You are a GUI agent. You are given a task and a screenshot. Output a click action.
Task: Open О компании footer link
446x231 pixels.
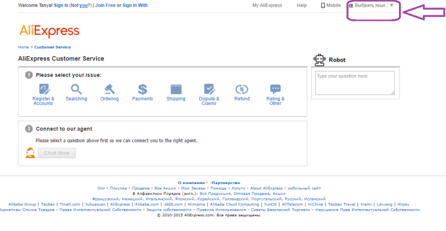pos(191,183)
